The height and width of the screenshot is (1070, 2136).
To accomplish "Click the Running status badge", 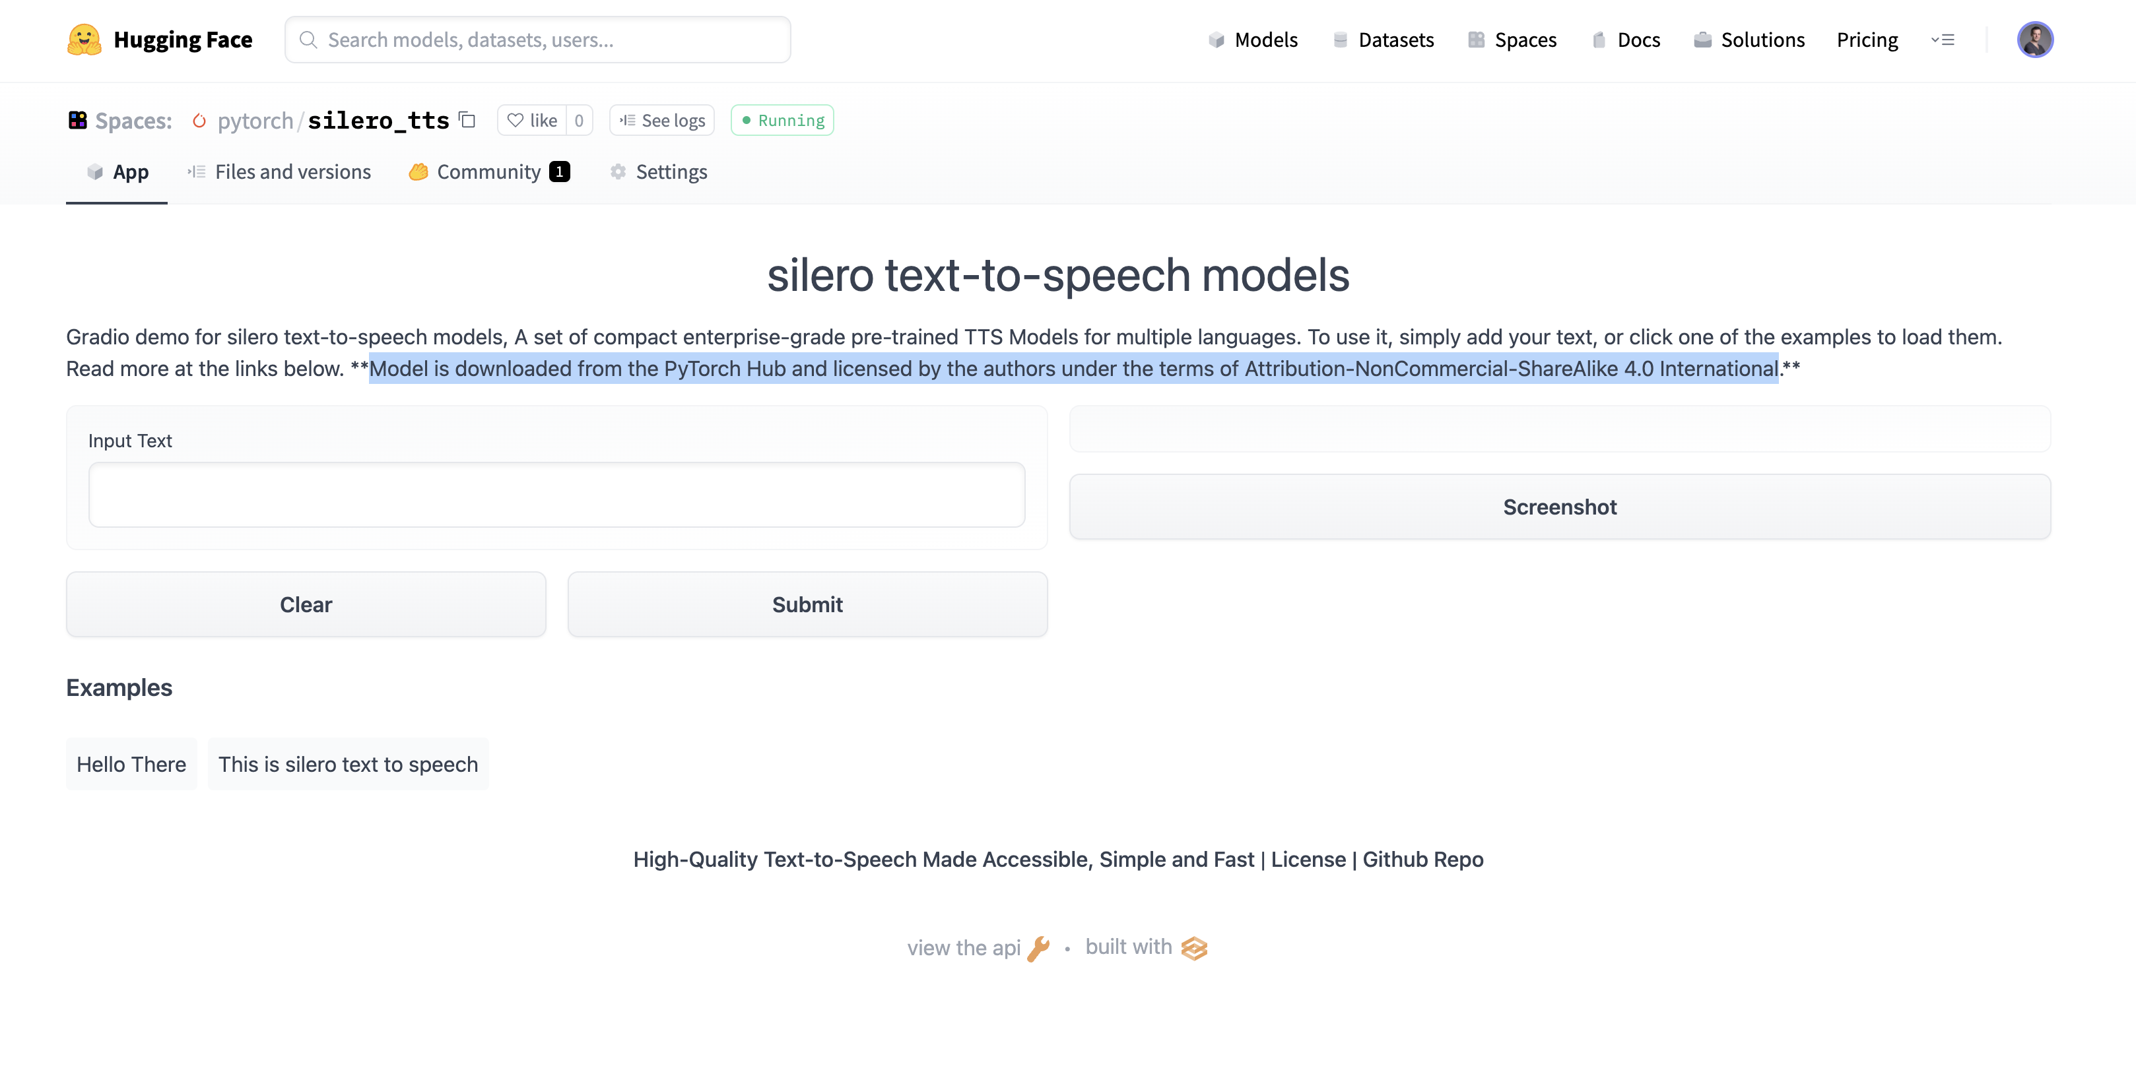I will 781,120.
